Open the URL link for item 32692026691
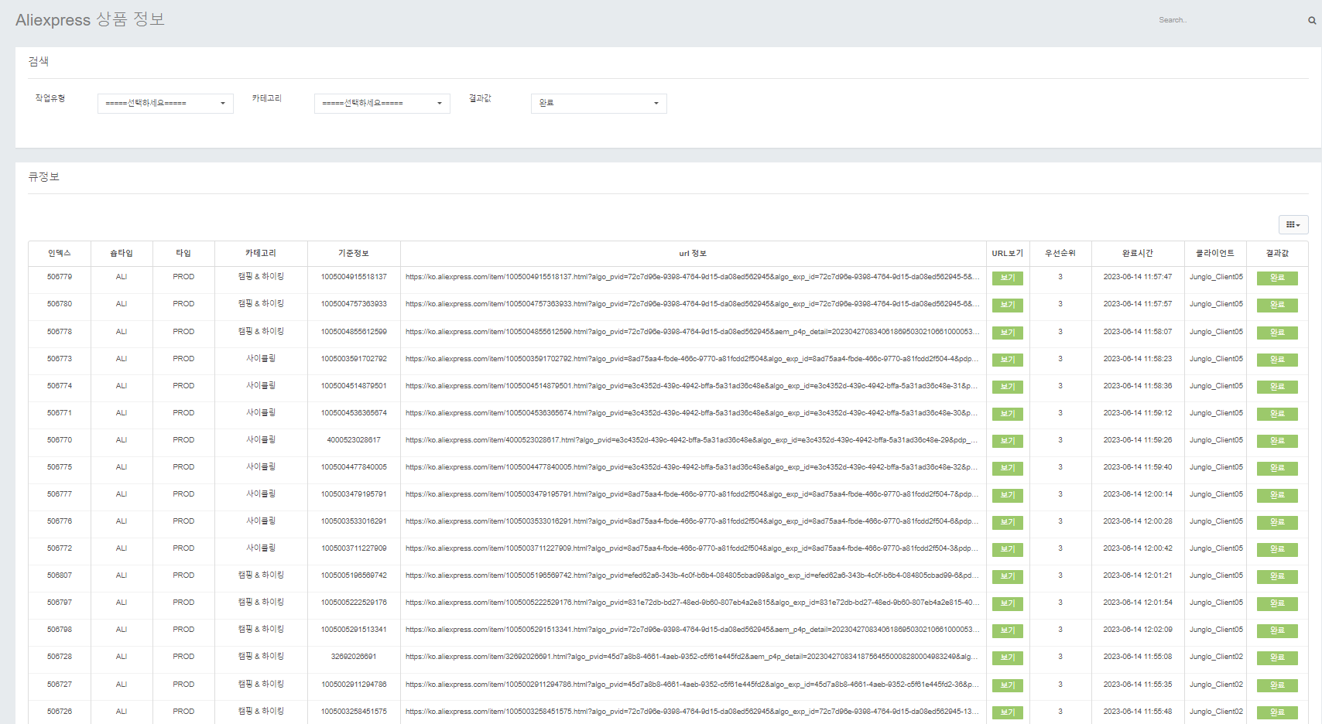Image resolution: width=1322 pixels, height=724 pixels. click(x=691, y=657)
